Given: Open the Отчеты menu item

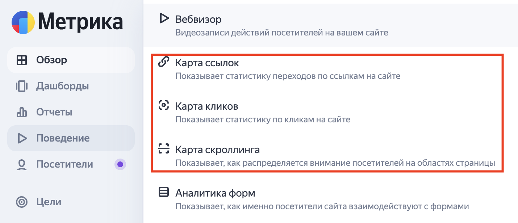Looking at the screenshot, I should (x=54, y=112).
